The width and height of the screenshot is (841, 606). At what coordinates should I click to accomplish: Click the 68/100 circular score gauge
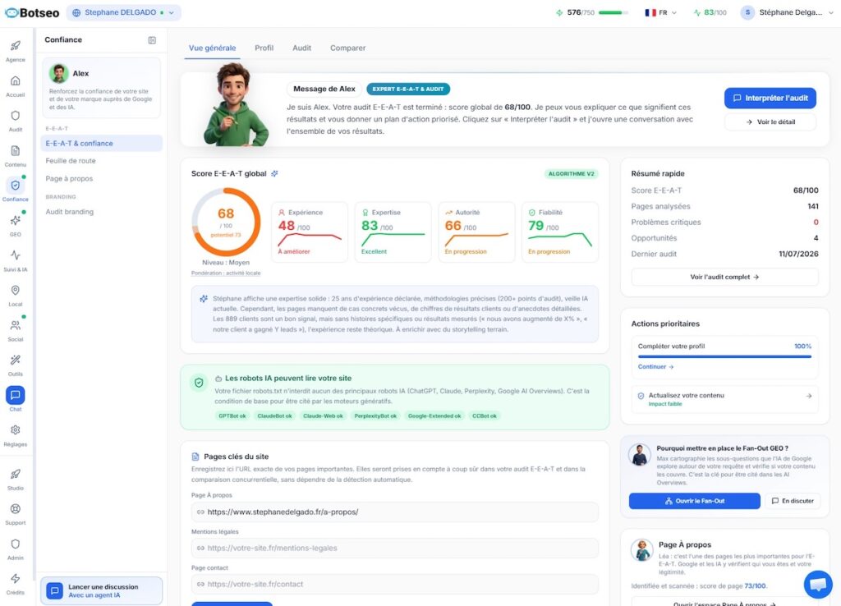coord(226,222)
